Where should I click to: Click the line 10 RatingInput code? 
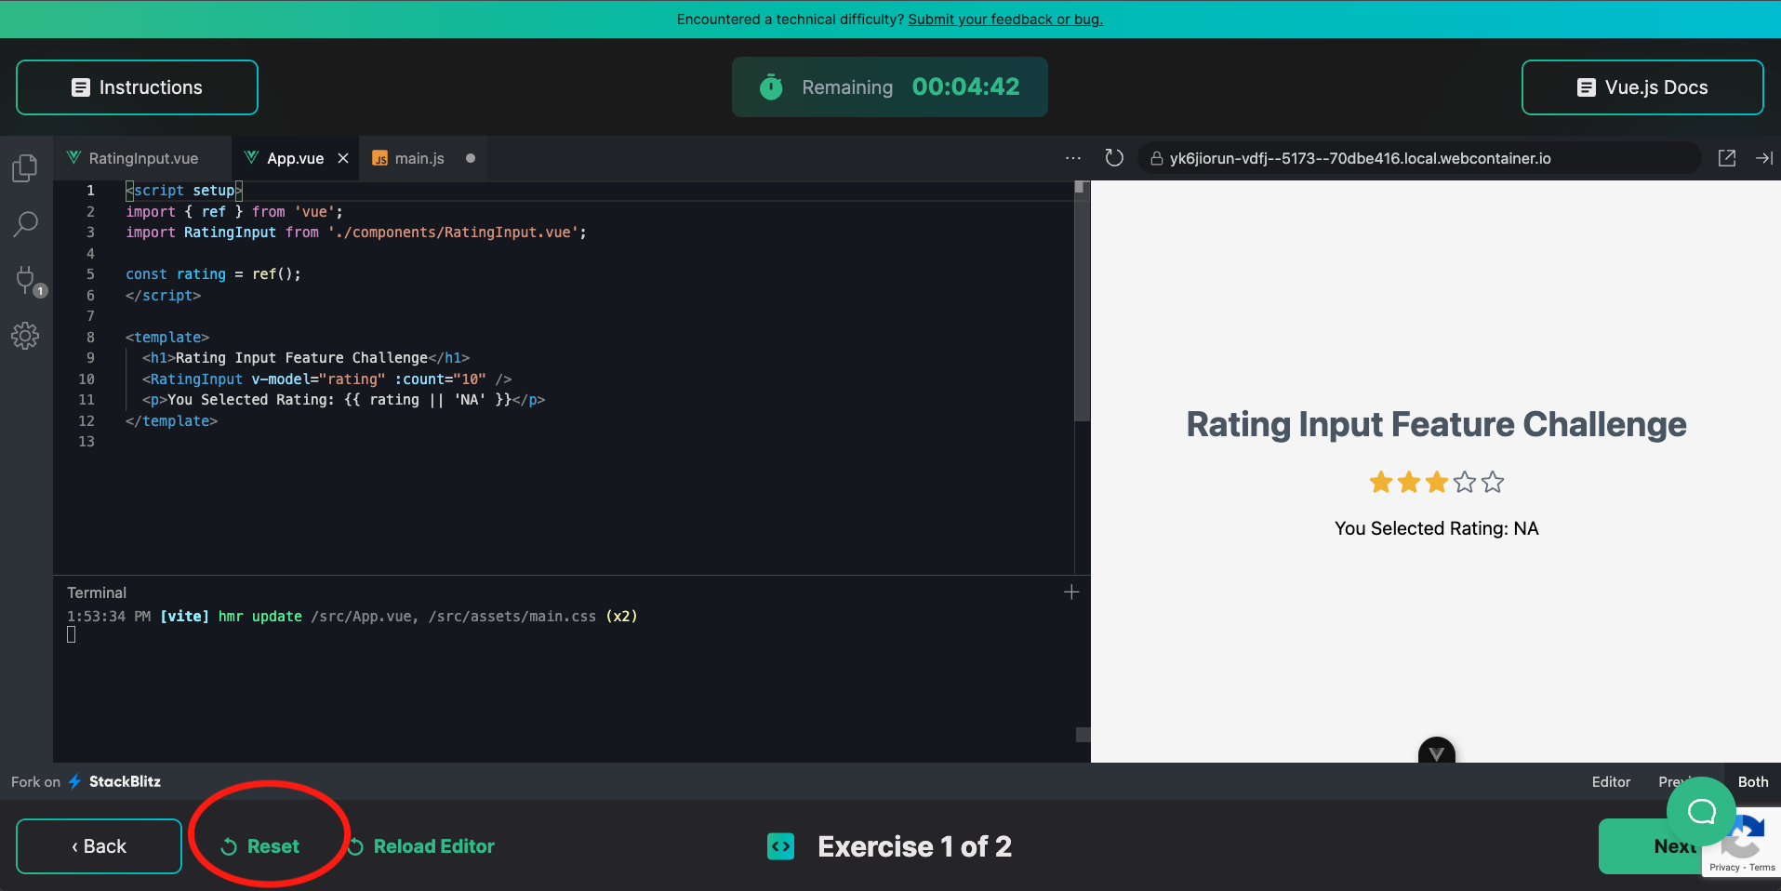326,379
